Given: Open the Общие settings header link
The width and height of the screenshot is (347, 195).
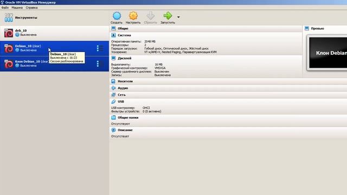Looking at the screenshot, I should pyautogui.click(x=123, y=29).
